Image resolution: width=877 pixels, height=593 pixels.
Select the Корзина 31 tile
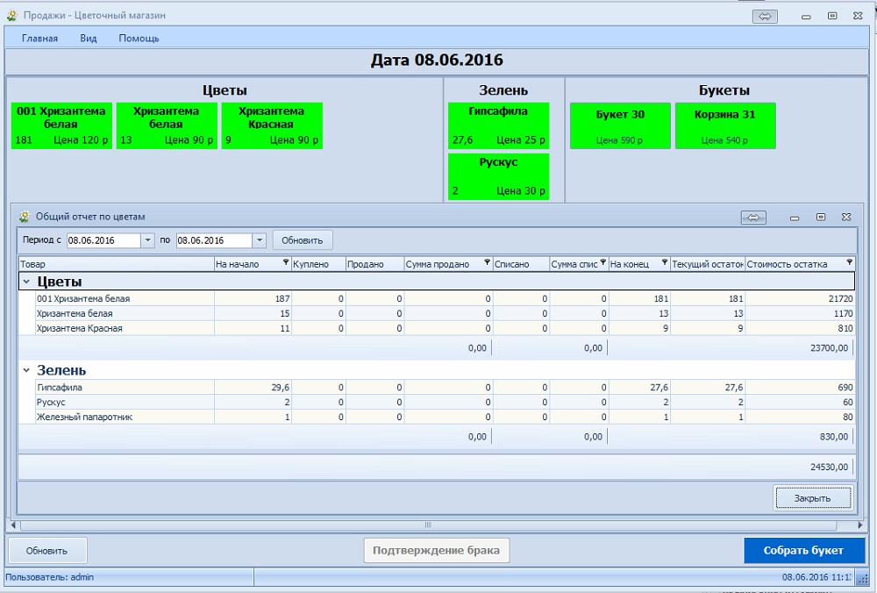pos(725,125)
